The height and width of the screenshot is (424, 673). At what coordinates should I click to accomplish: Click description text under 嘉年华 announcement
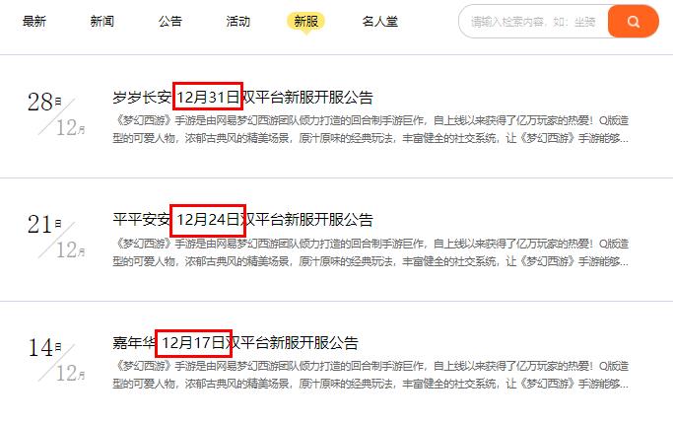click(x=370, y=375)
